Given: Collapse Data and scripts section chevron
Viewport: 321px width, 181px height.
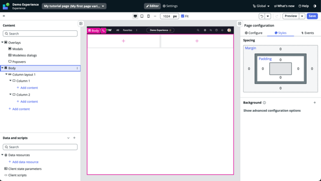Looking at the screenshot, I should [x=68, y=138].
